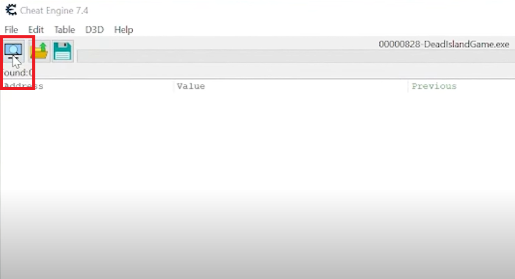Click the Previous column header

(461, 86)
